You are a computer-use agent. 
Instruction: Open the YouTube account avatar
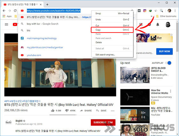point(168,24)
